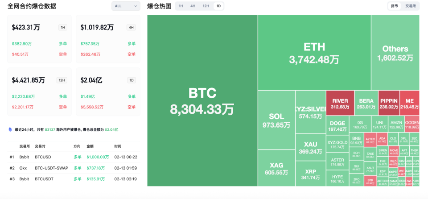
Task: Open the ALL exchange filter dropdown
Action: (126, 6)
